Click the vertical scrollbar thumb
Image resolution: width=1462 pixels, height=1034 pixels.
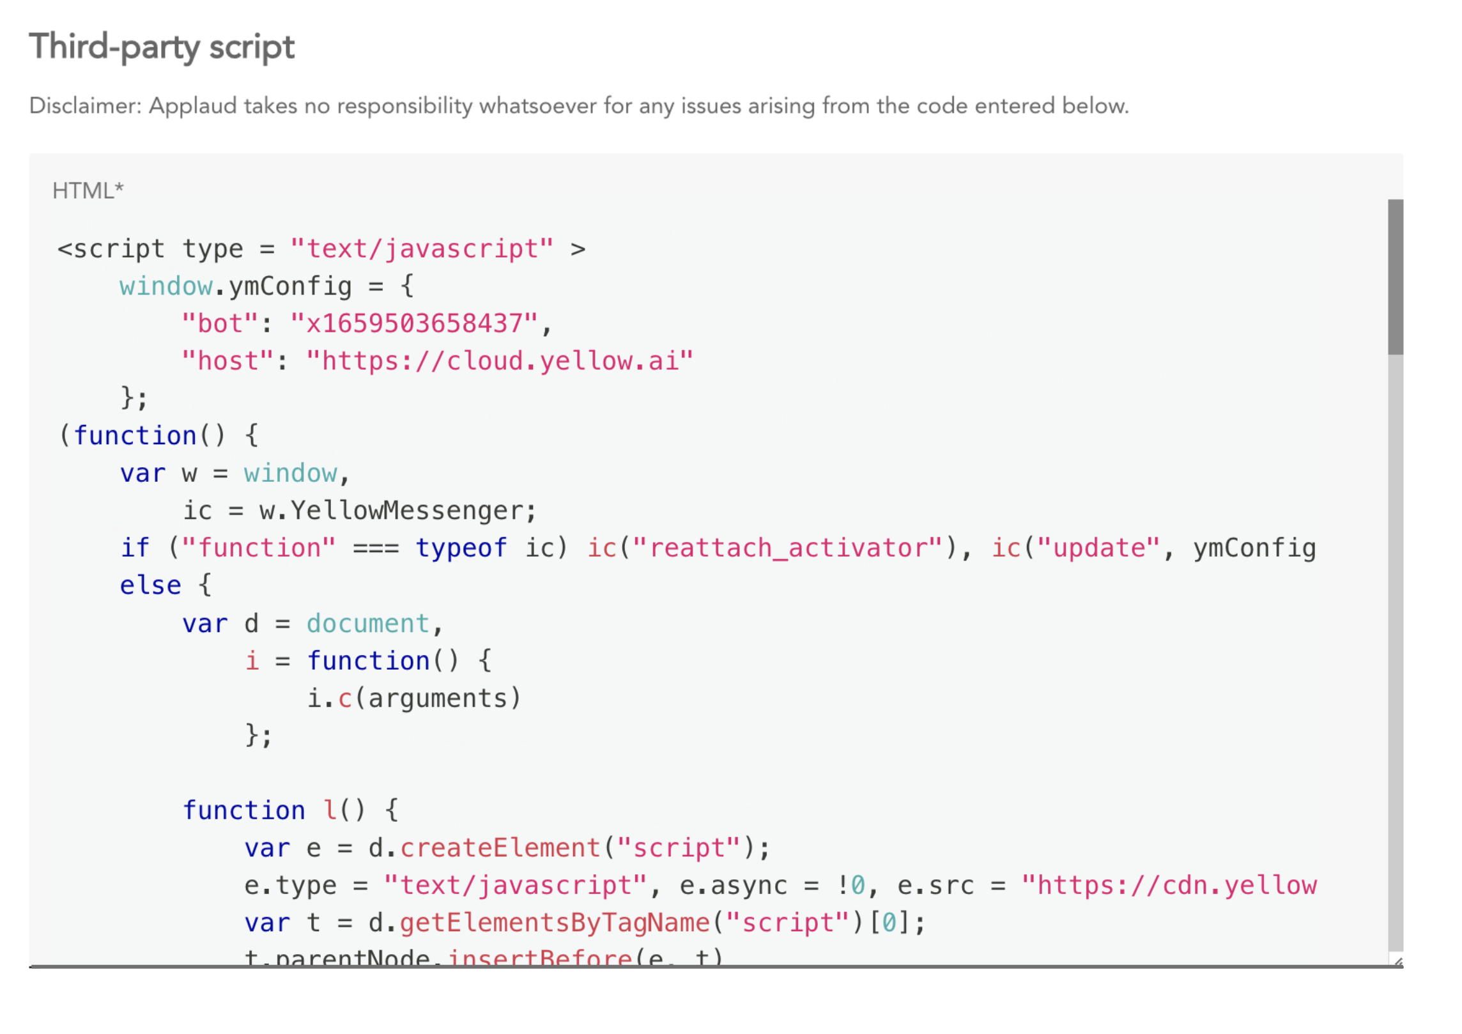pos(1395,277)
